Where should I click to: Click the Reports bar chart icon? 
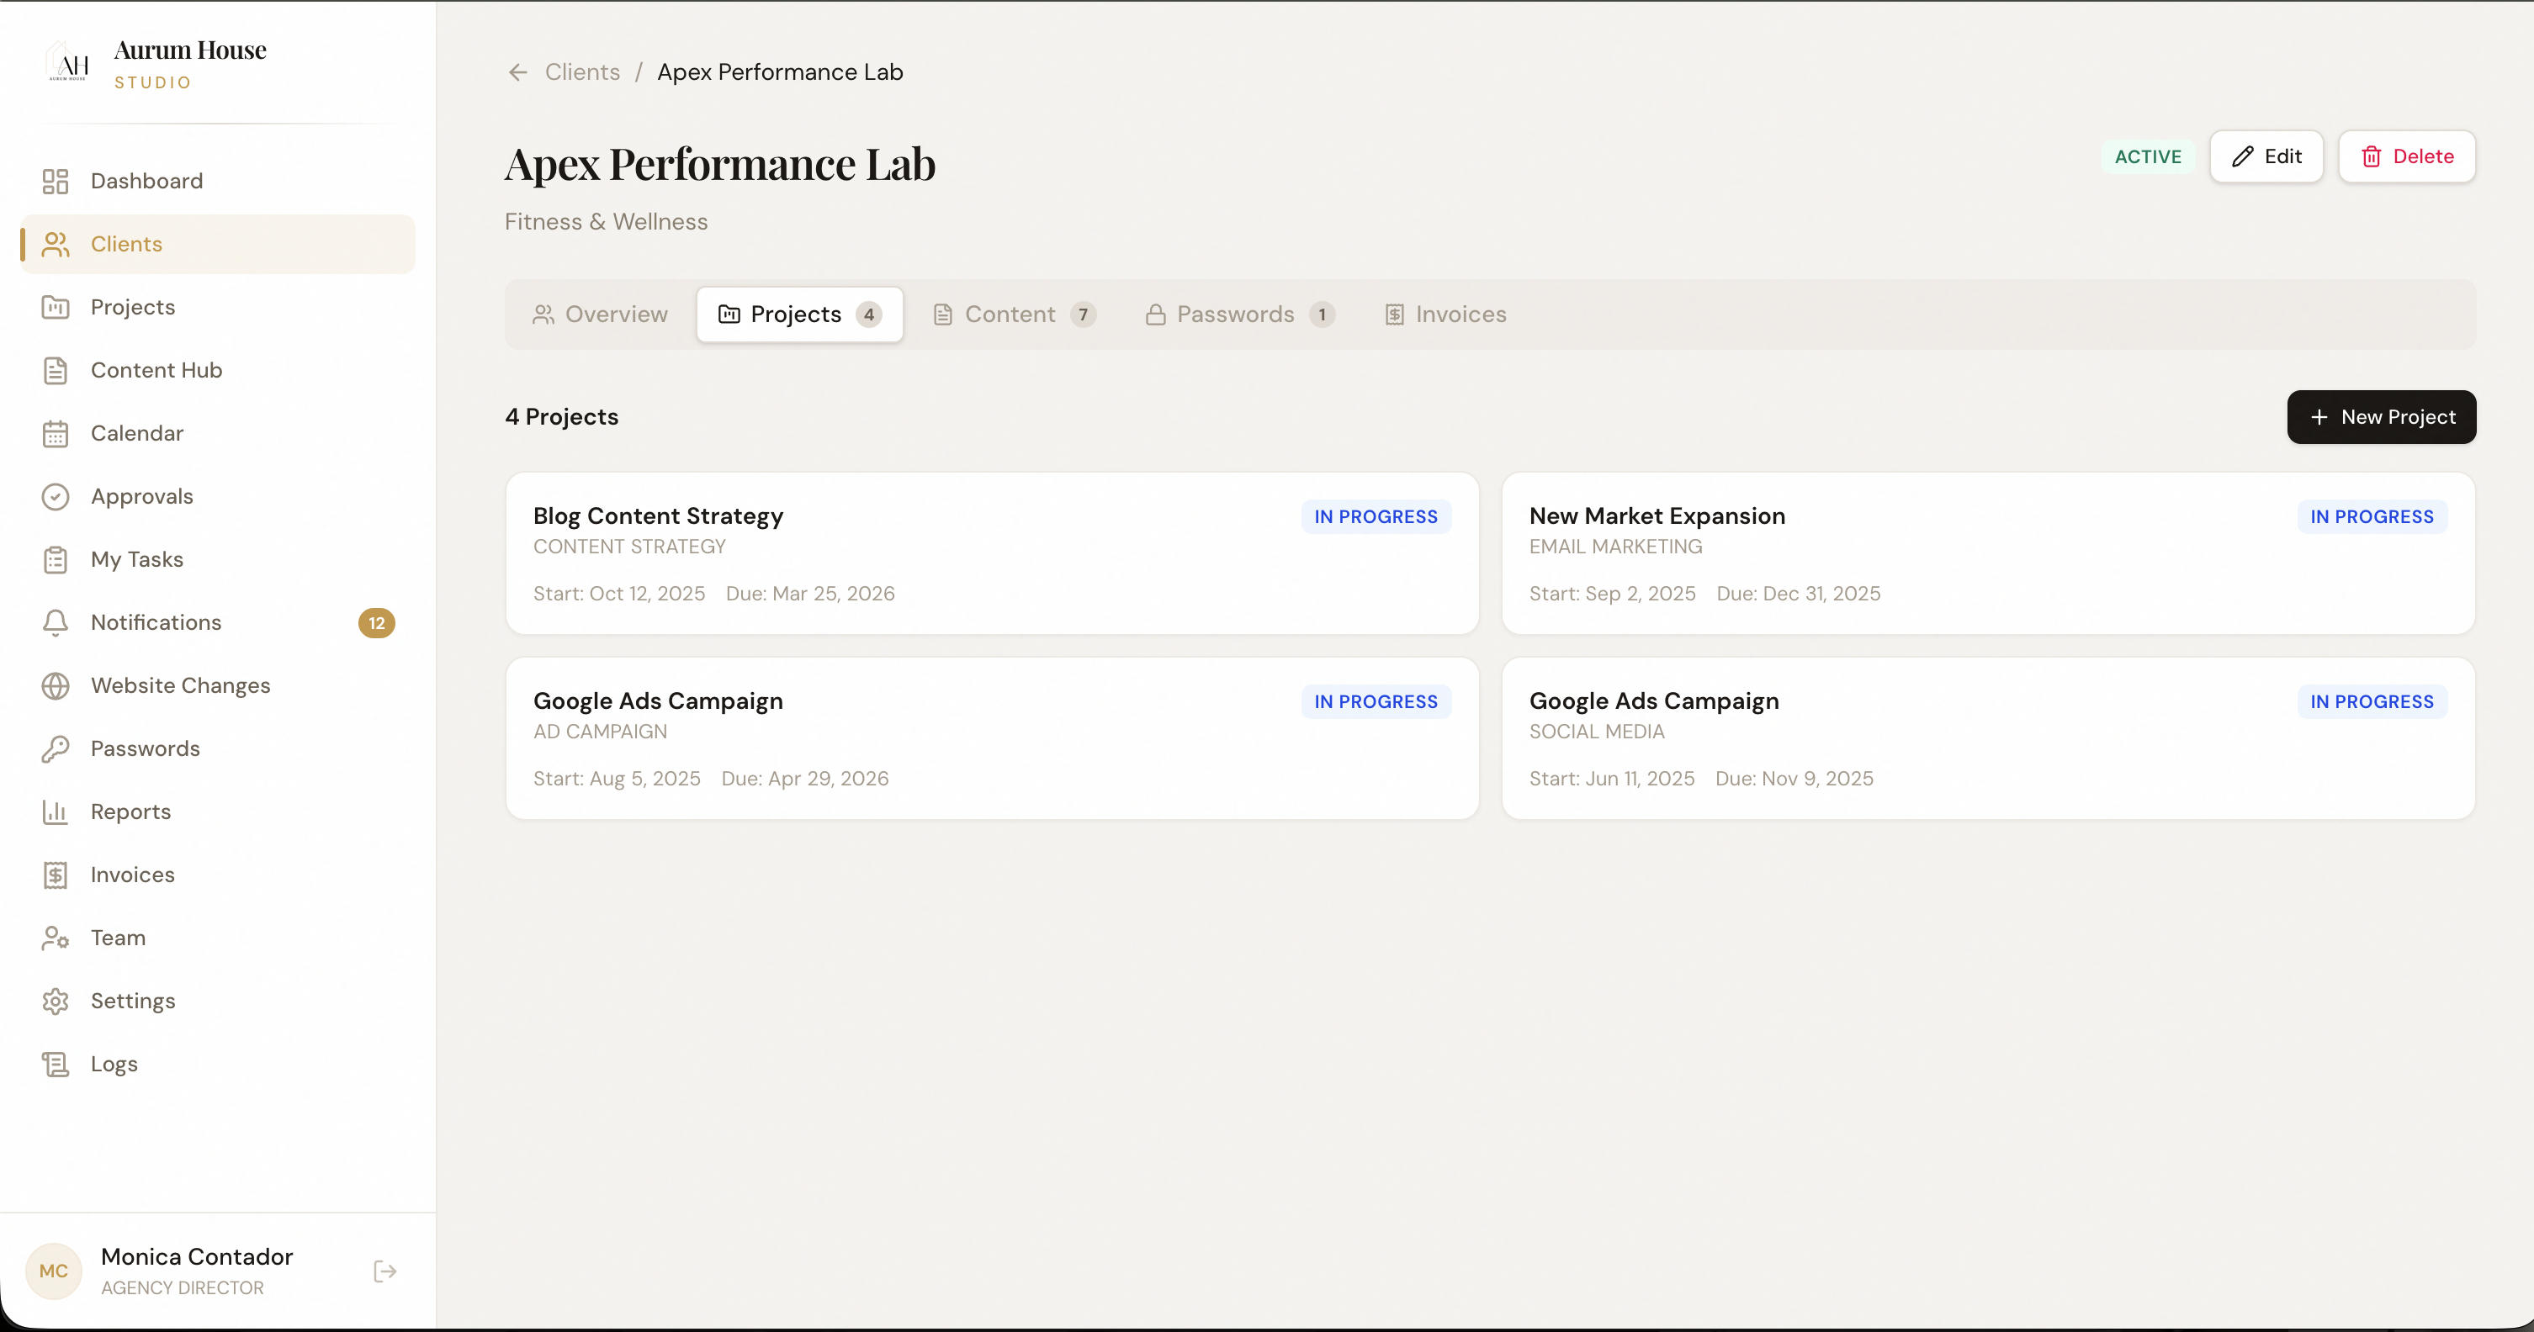click(55, 811)
